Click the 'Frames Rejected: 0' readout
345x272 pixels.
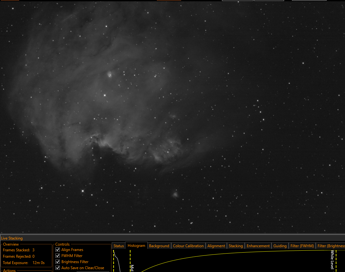pyautogui.click(x=19, y=256)
